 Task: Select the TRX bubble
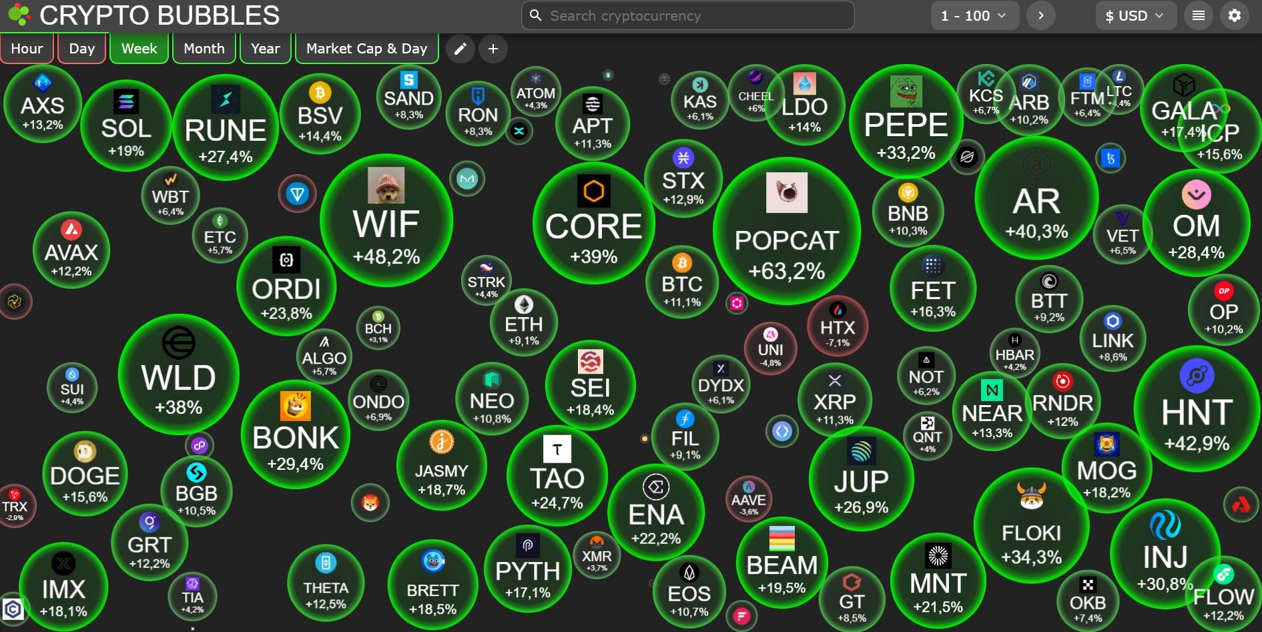click(15, 506)
